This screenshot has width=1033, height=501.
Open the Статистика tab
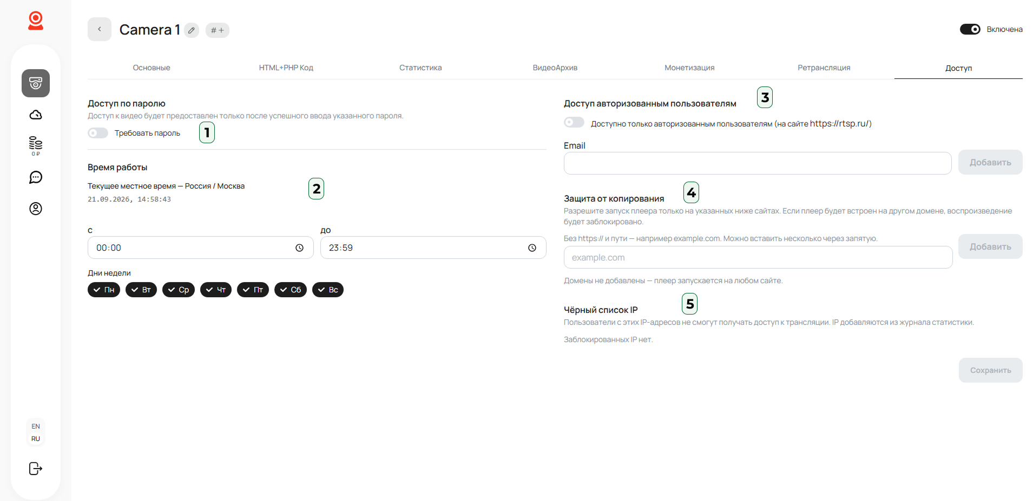420,68
